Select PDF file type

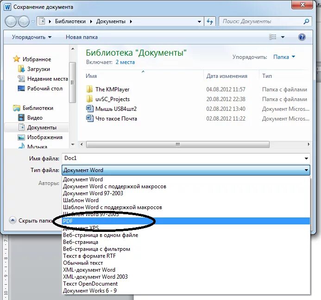[x=186, y=221]
